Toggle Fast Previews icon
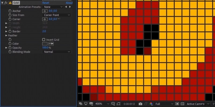Viewport: 215px width, 107px height. (x=177, y=104)
